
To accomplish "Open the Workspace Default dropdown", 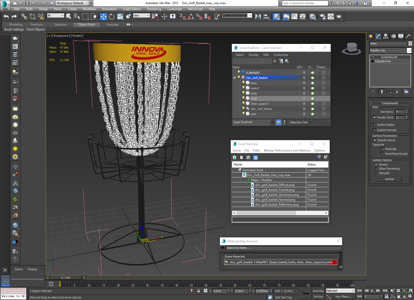I will pos(72,3).
